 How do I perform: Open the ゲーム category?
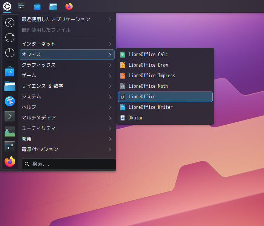(x=67, y=76)
